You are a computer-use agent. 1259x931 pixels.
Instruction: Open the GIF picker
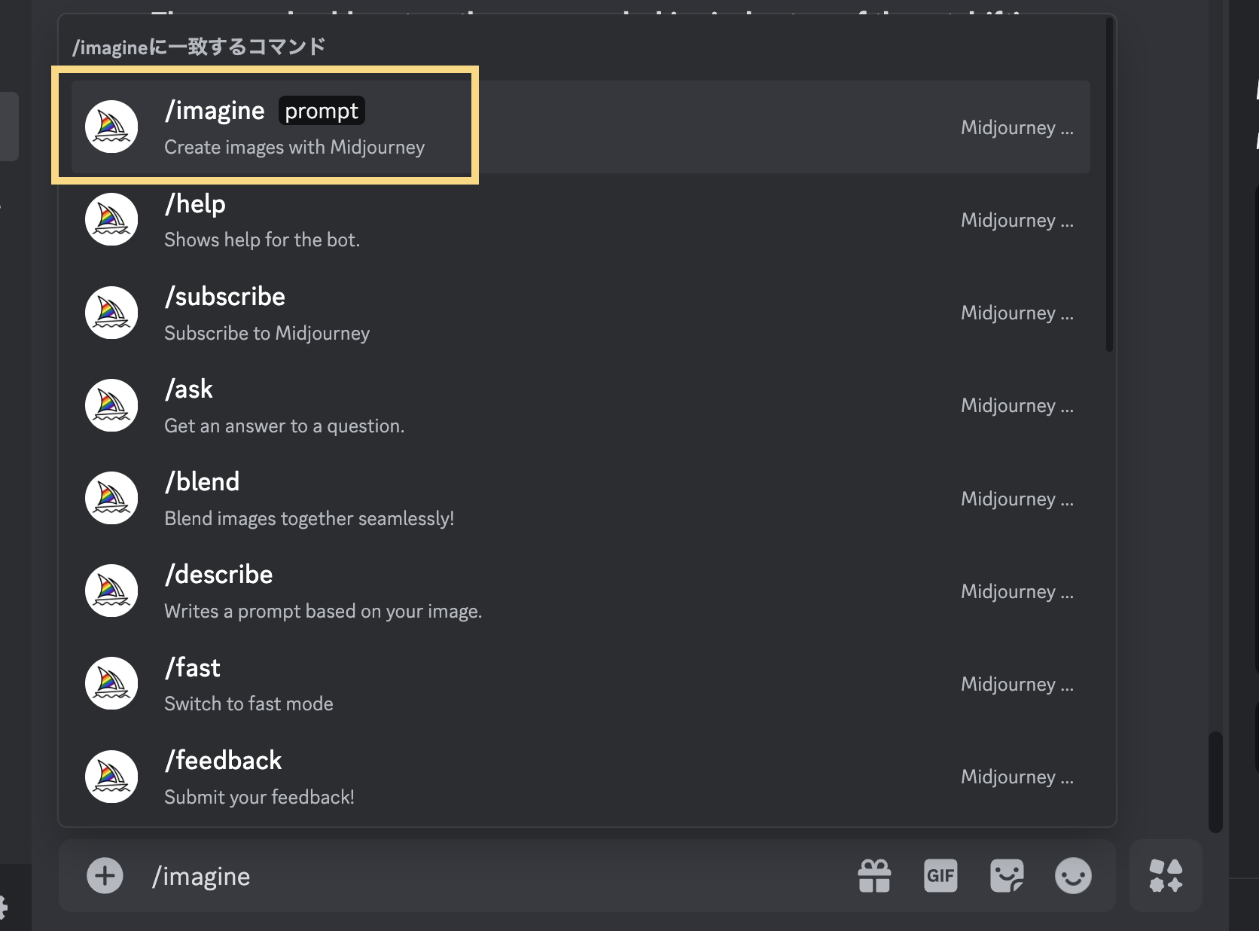940,876
